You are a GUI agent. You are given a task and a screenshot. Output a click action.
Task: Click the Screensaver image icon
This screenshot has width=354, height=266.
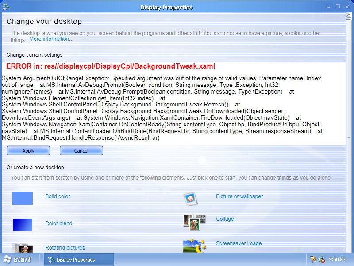click(194, 246)
